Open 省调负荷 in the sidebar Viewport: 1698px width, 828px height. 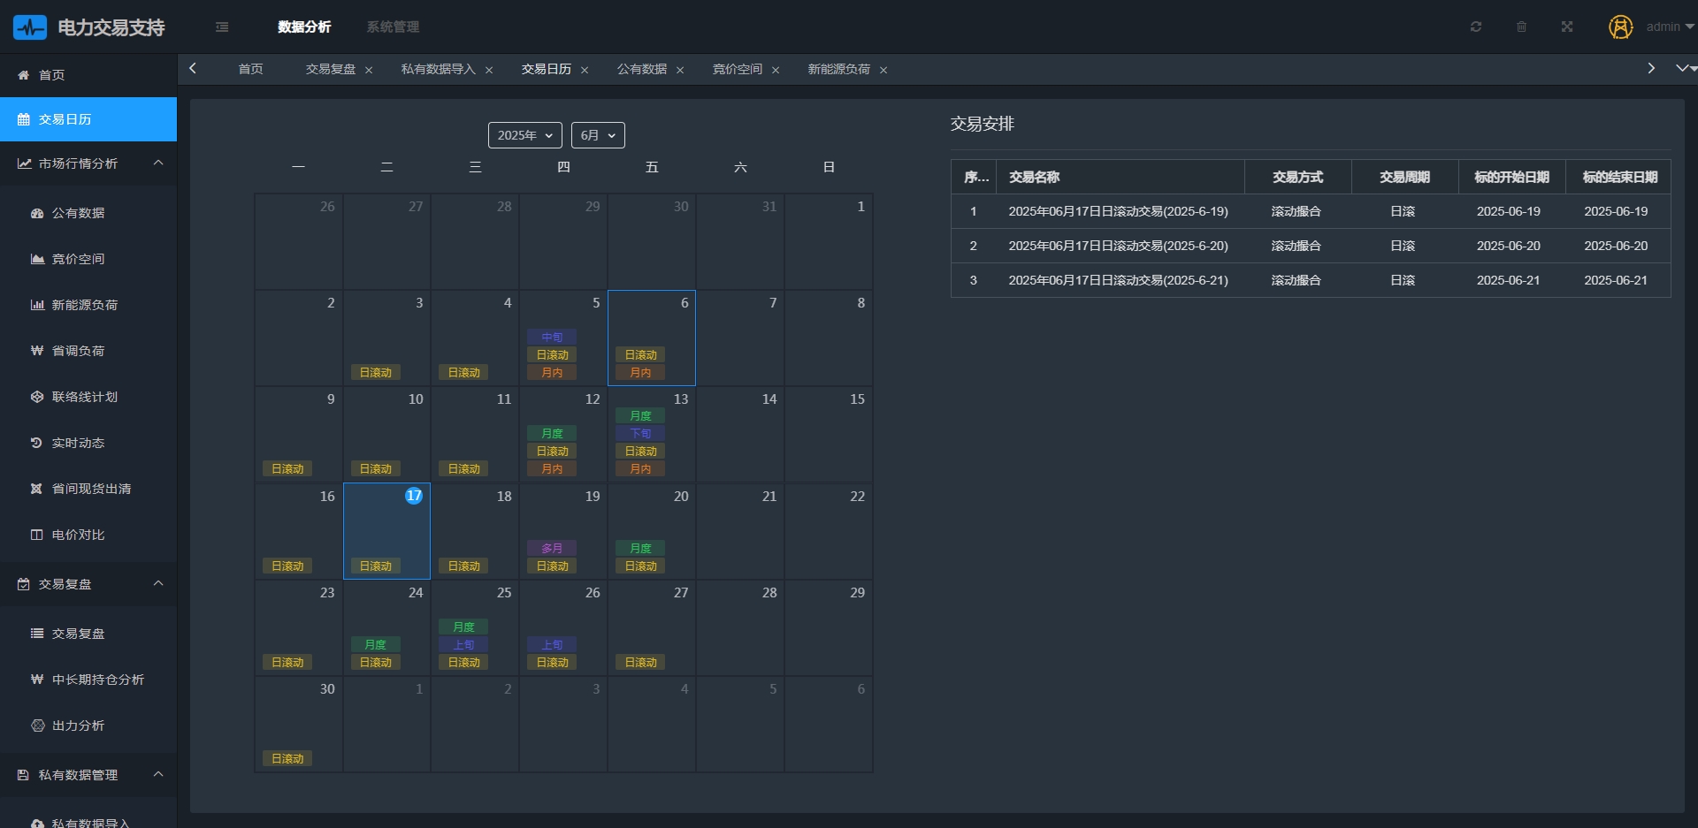click(x=88, y=351)
